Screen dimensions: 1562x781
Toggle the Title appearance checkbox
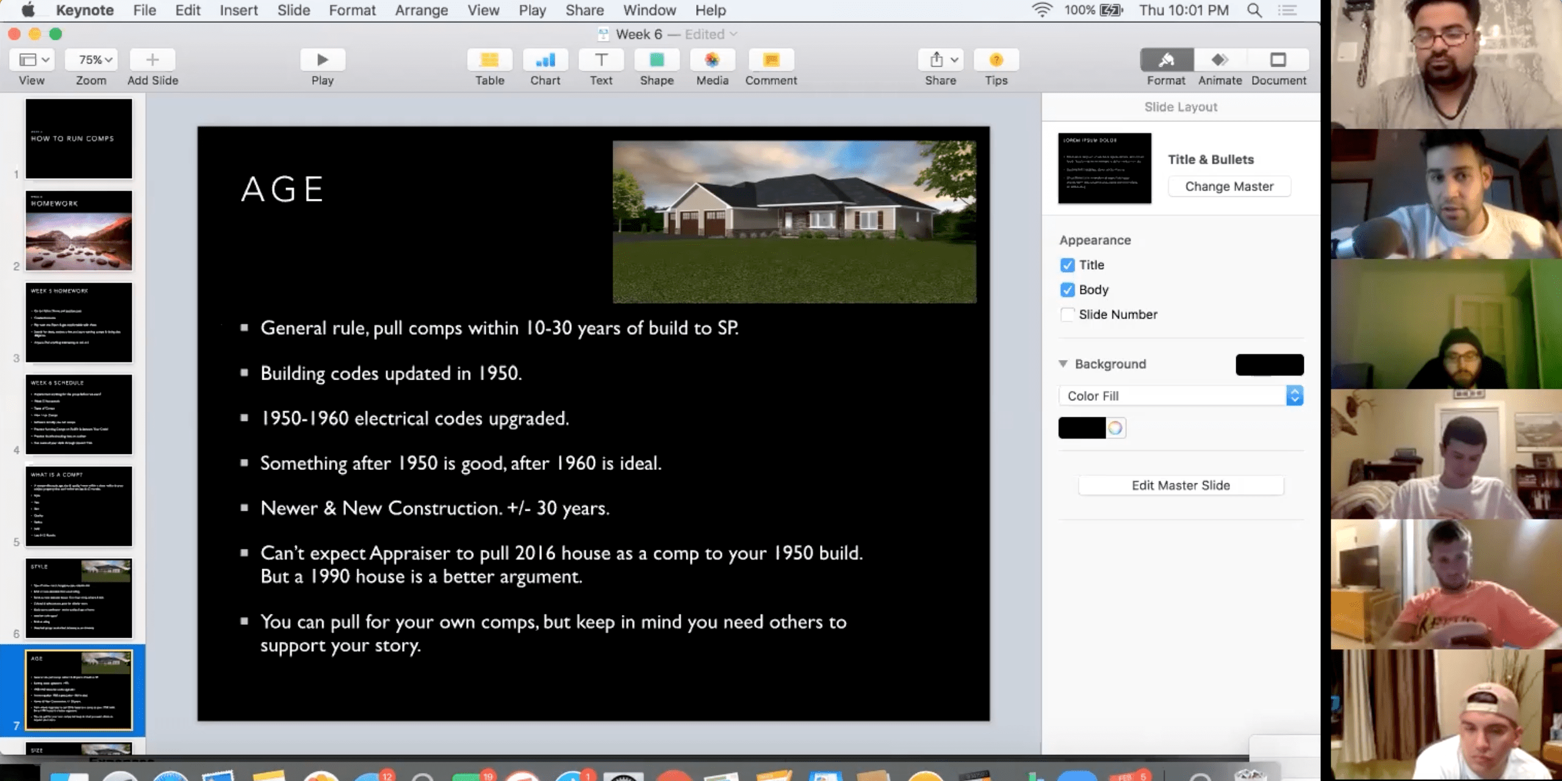pyautogui.click(x=1067, y=265)
